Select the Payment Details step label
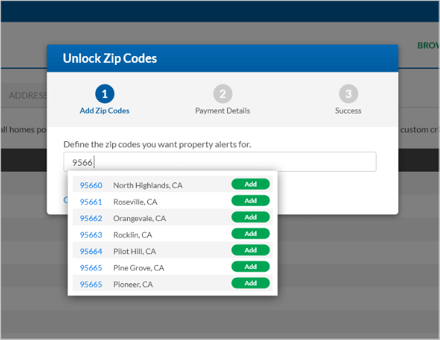 (222, 111)
